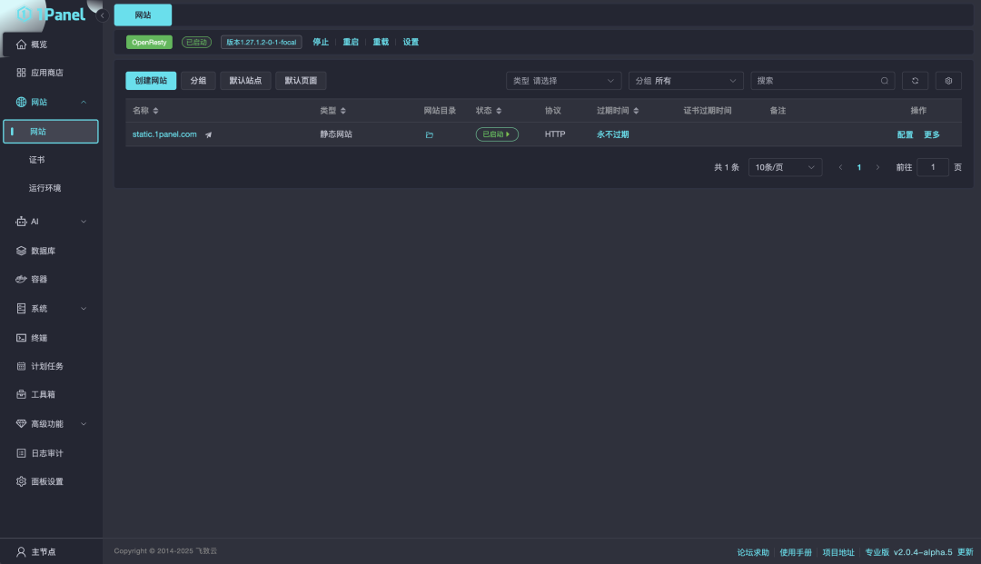Toggle the 已启动 status of static.1panel.com

click(x=497, y=134)
